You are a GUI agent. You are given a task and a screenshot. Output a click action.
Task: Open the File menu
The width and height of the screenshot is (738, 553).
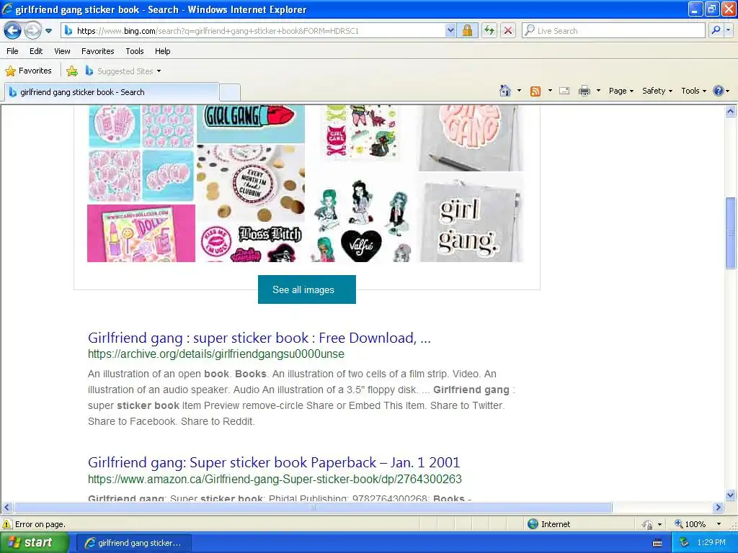(13, 51)
